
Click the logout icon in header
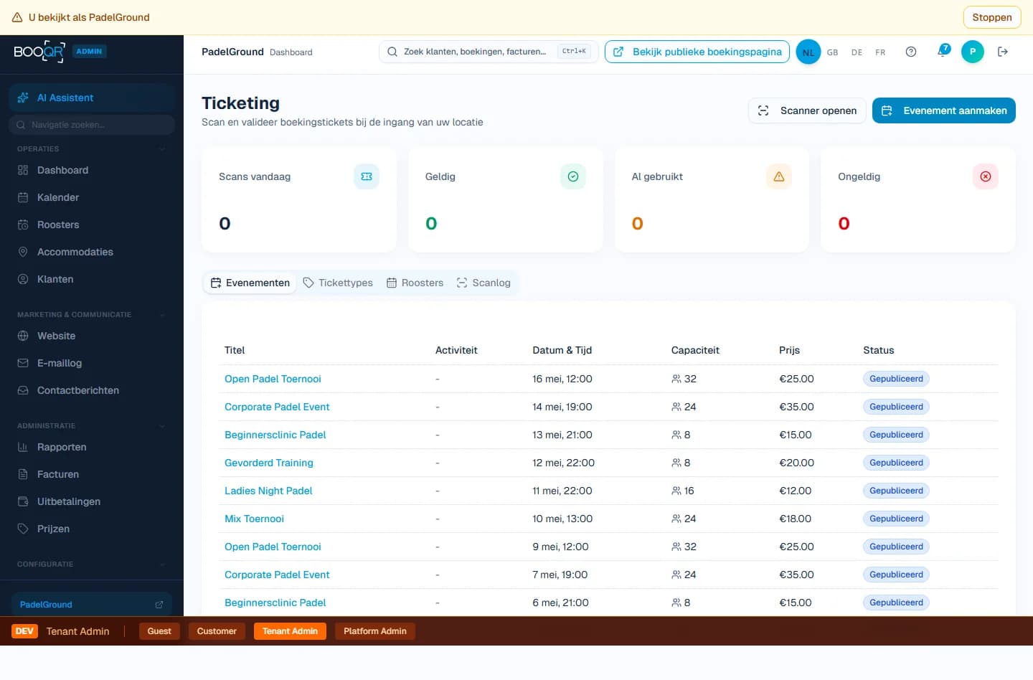1003,52
